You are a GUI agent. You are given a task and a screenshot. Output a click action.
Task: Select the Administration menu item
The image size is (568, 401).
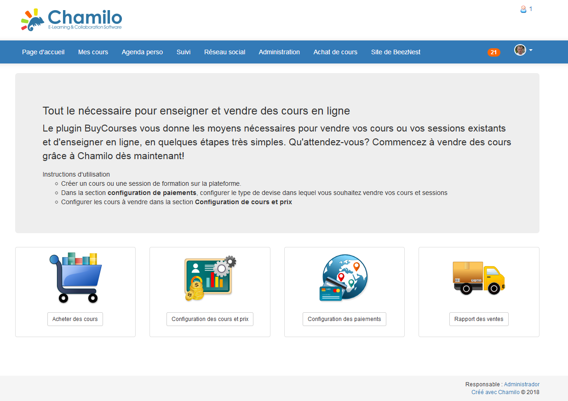tap(279, 52)
